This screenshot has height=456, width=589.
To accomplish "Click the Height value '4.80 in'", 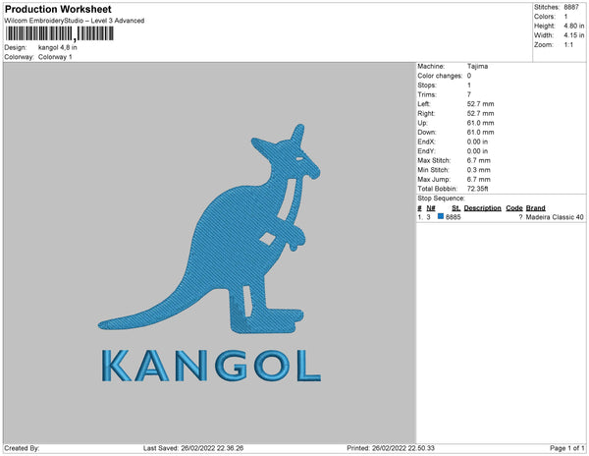I will (x=574, y=26).
